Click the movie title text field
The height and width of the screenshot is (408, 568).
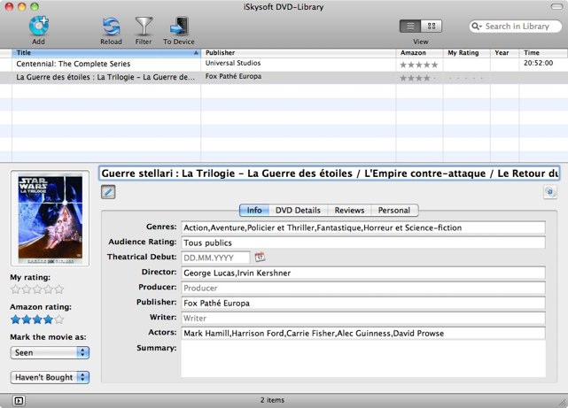(330, 173)
